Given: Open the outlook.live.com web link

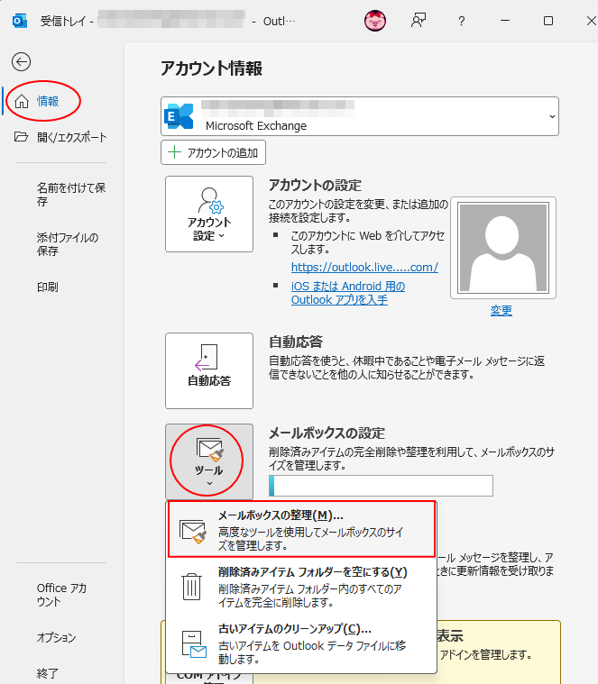Looking at the screenshot, I should (364, 267).
